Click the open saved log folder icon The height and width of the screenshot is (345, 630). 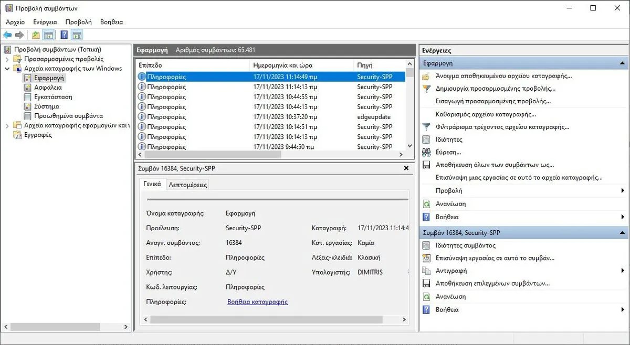click(426, 76)
